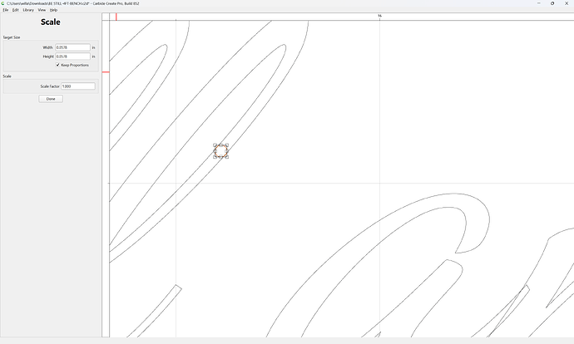
Task: Click the Scale Factor input field
Action: pyautogui.click(x=78, y=86)
